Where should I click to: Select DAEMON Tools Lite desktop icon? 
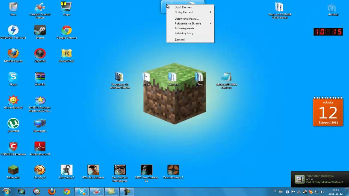pos(13,32)
